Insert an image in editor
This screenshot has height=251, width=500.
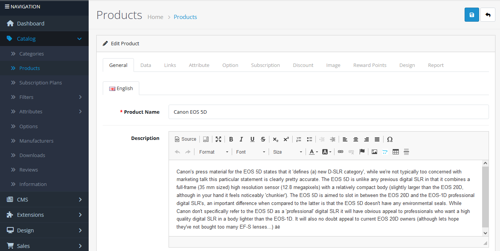tap(374, 152)
